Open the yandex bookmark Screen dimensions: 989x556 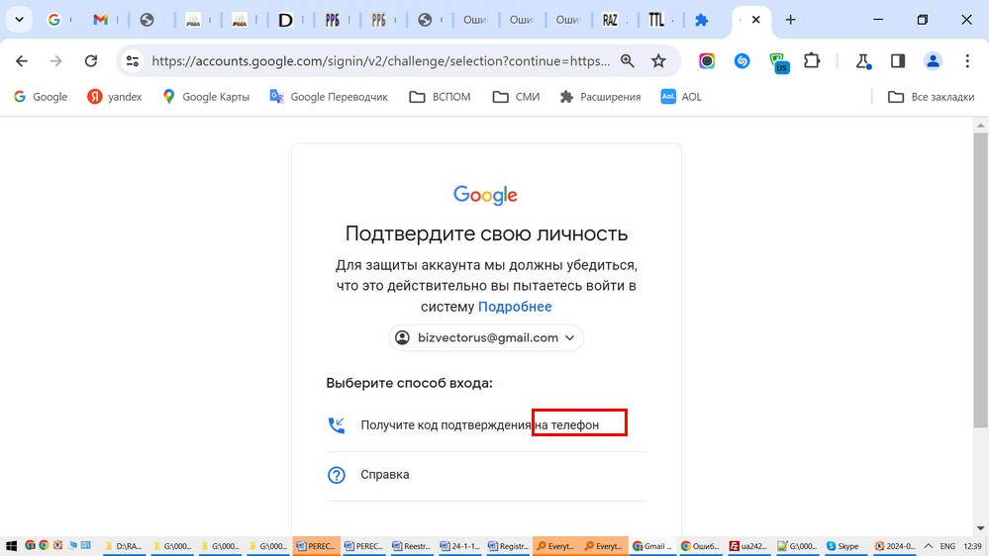pyautogui.click(x=114, y=96)
